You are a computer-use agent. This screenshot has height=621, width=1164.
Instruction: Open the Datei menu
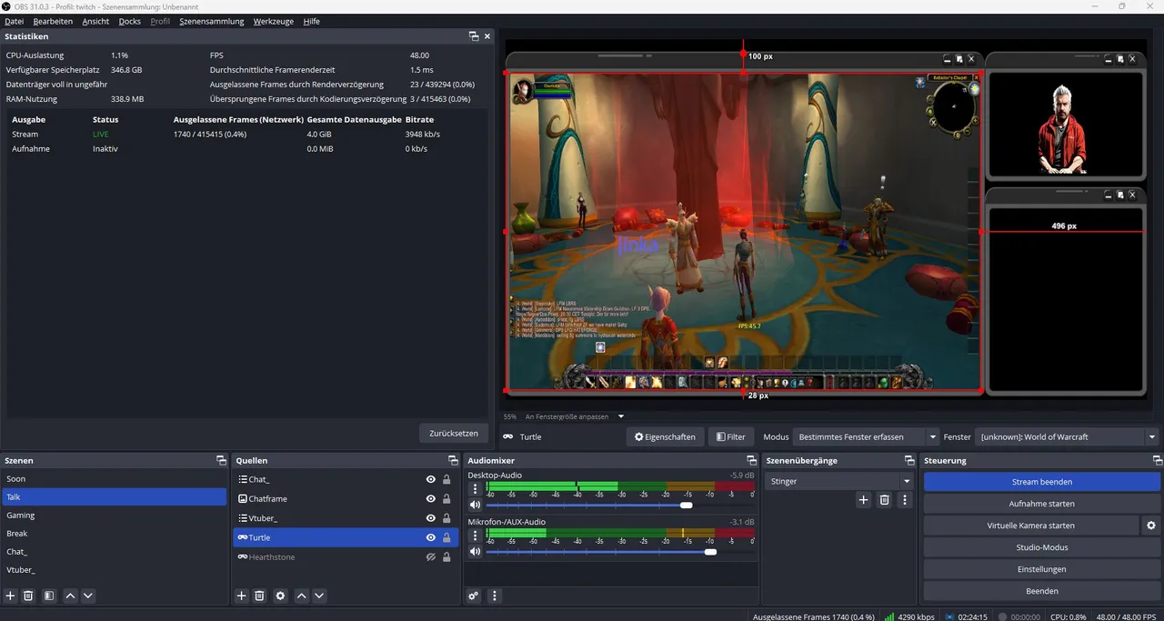(15, 21)
